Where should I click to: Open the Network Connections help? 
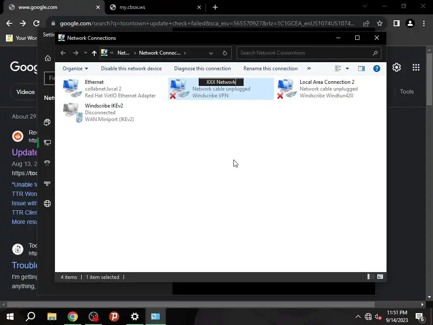(x=377, y=69)
